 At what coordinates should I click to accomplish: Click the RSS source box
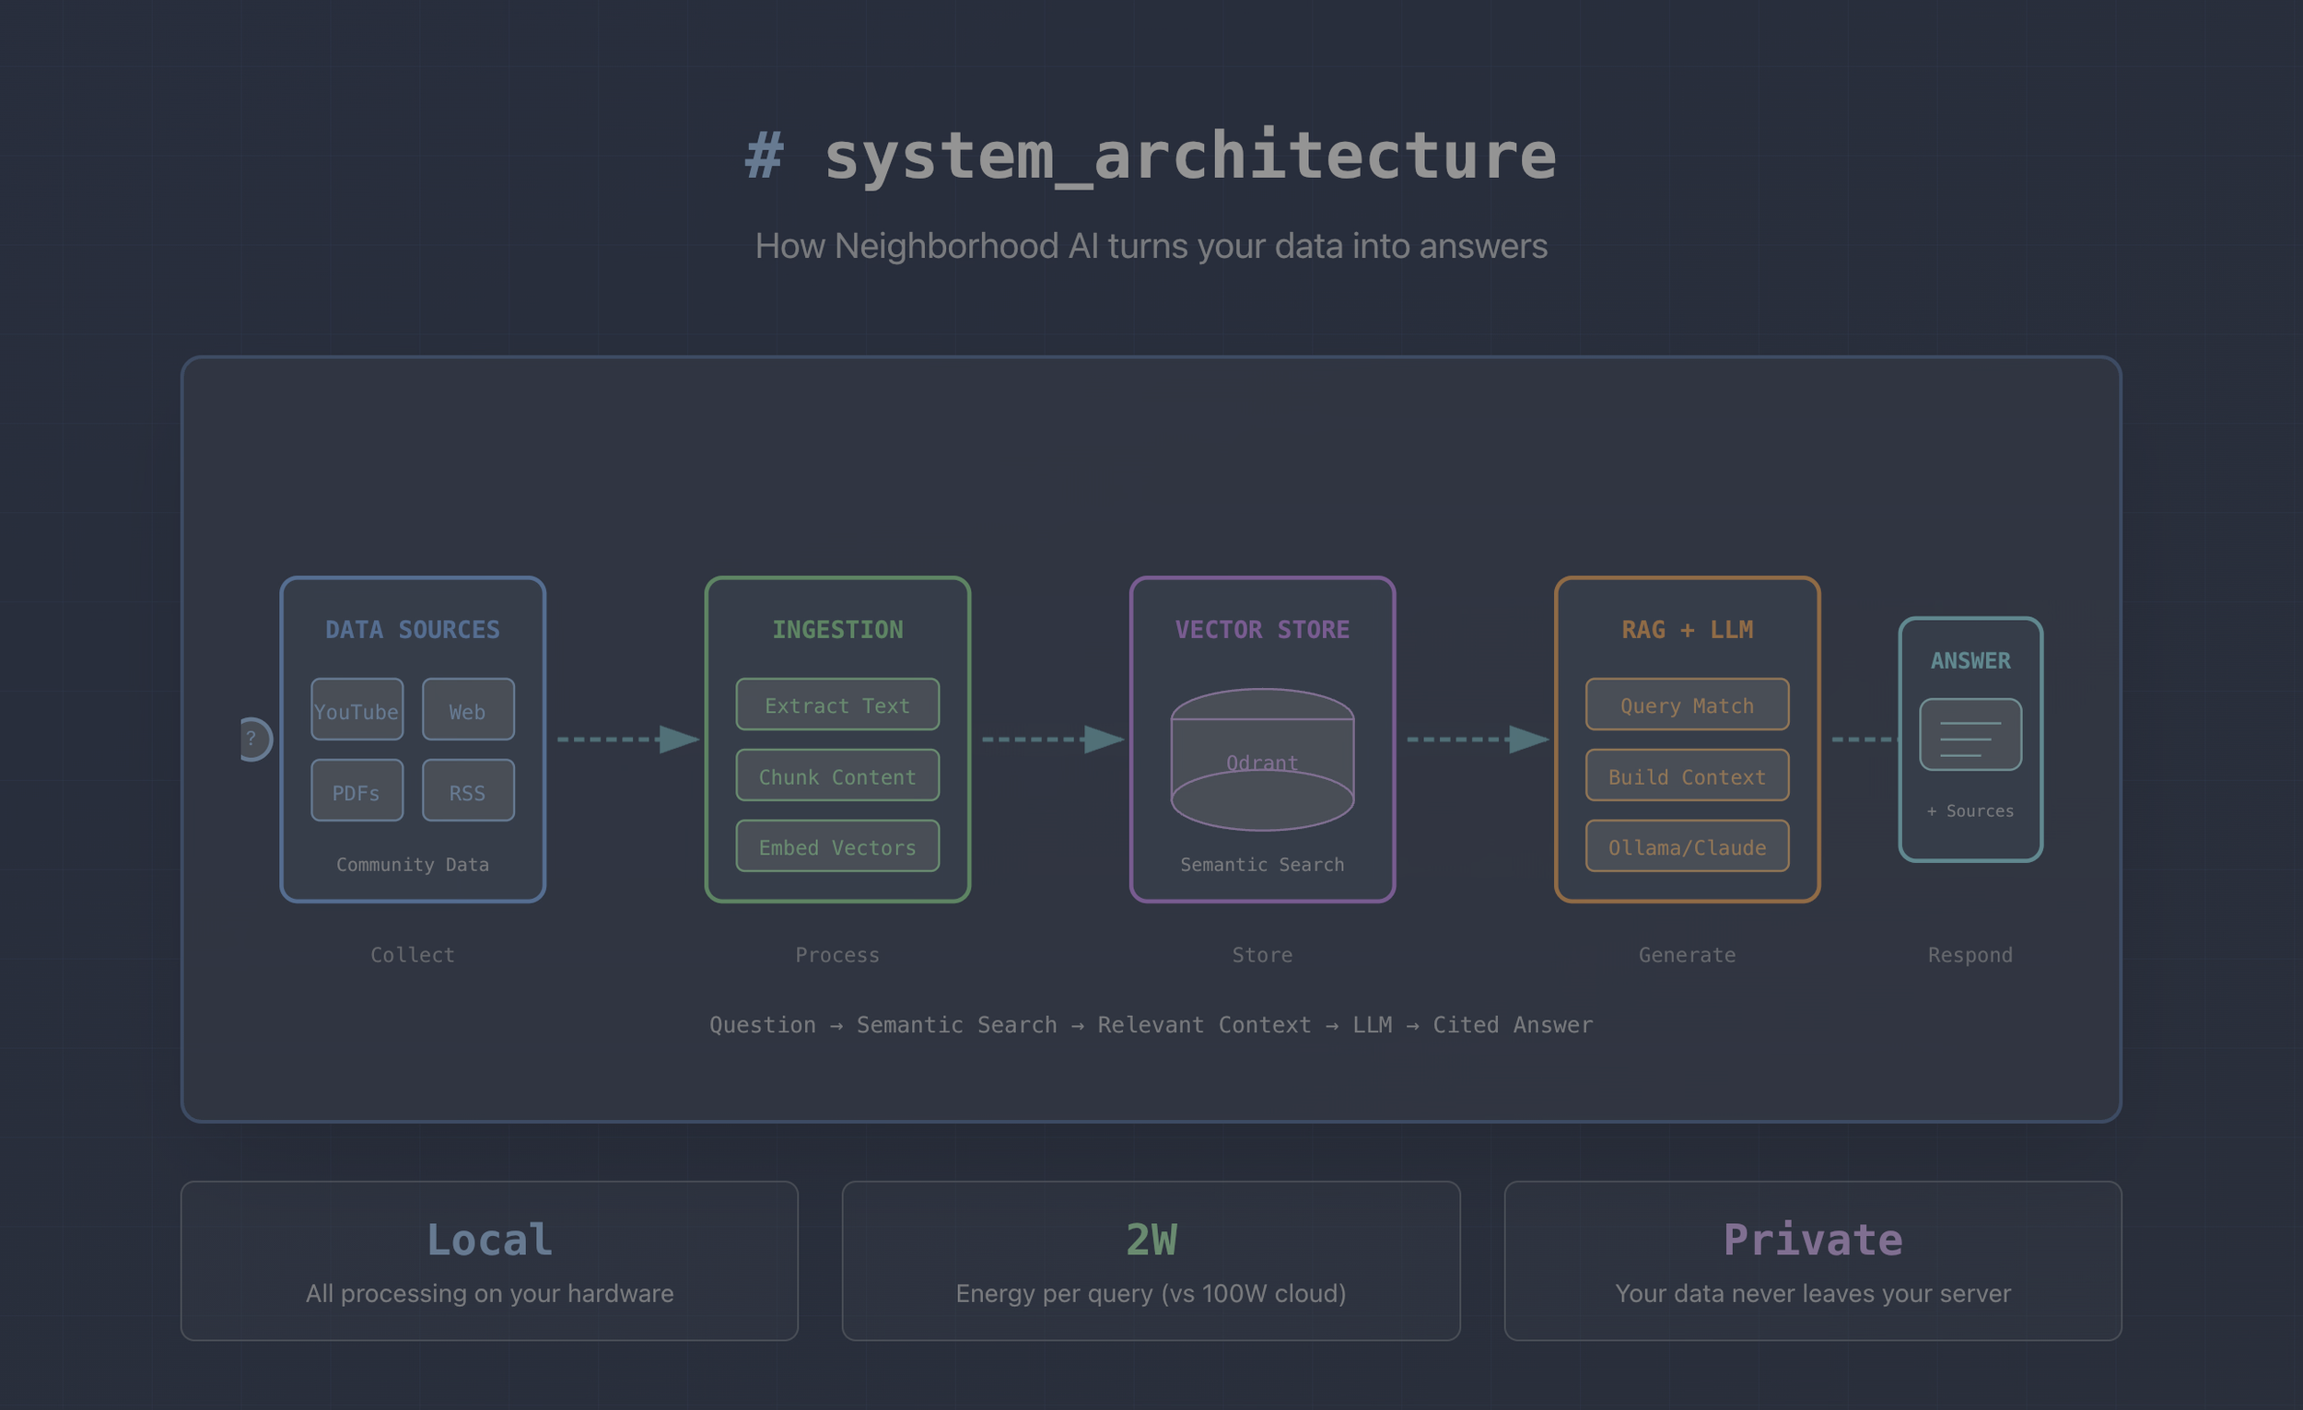pos(467,790)
